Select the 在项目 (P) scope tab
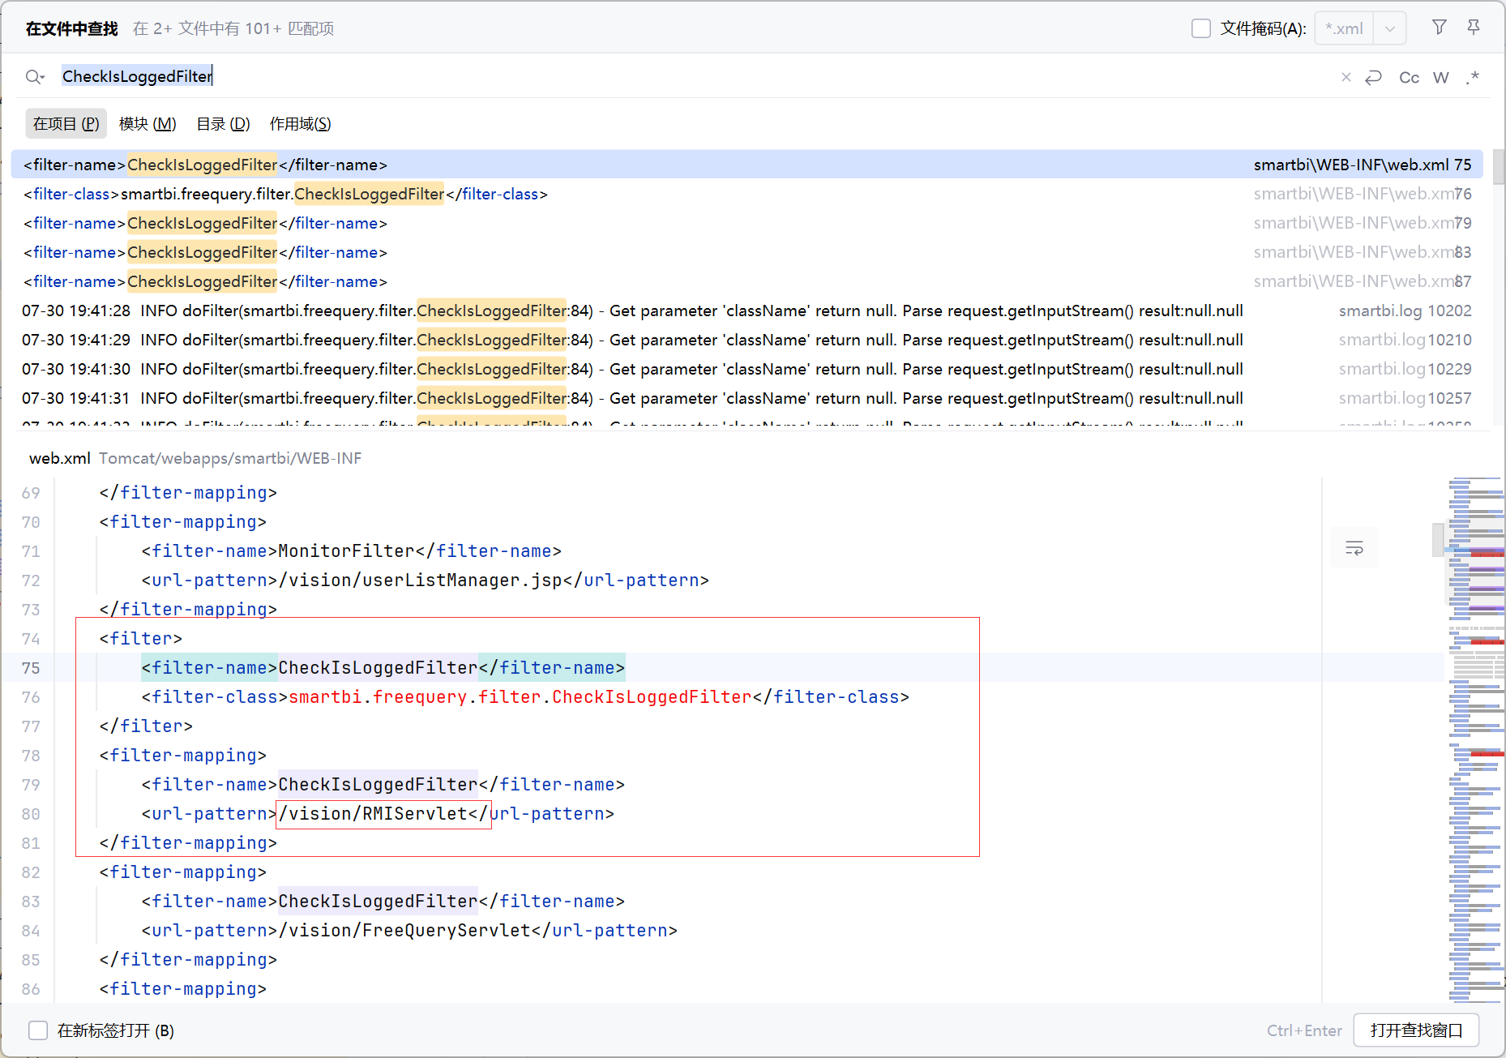The height and width of the screenshot is (1058, 1506). [66, 123]
